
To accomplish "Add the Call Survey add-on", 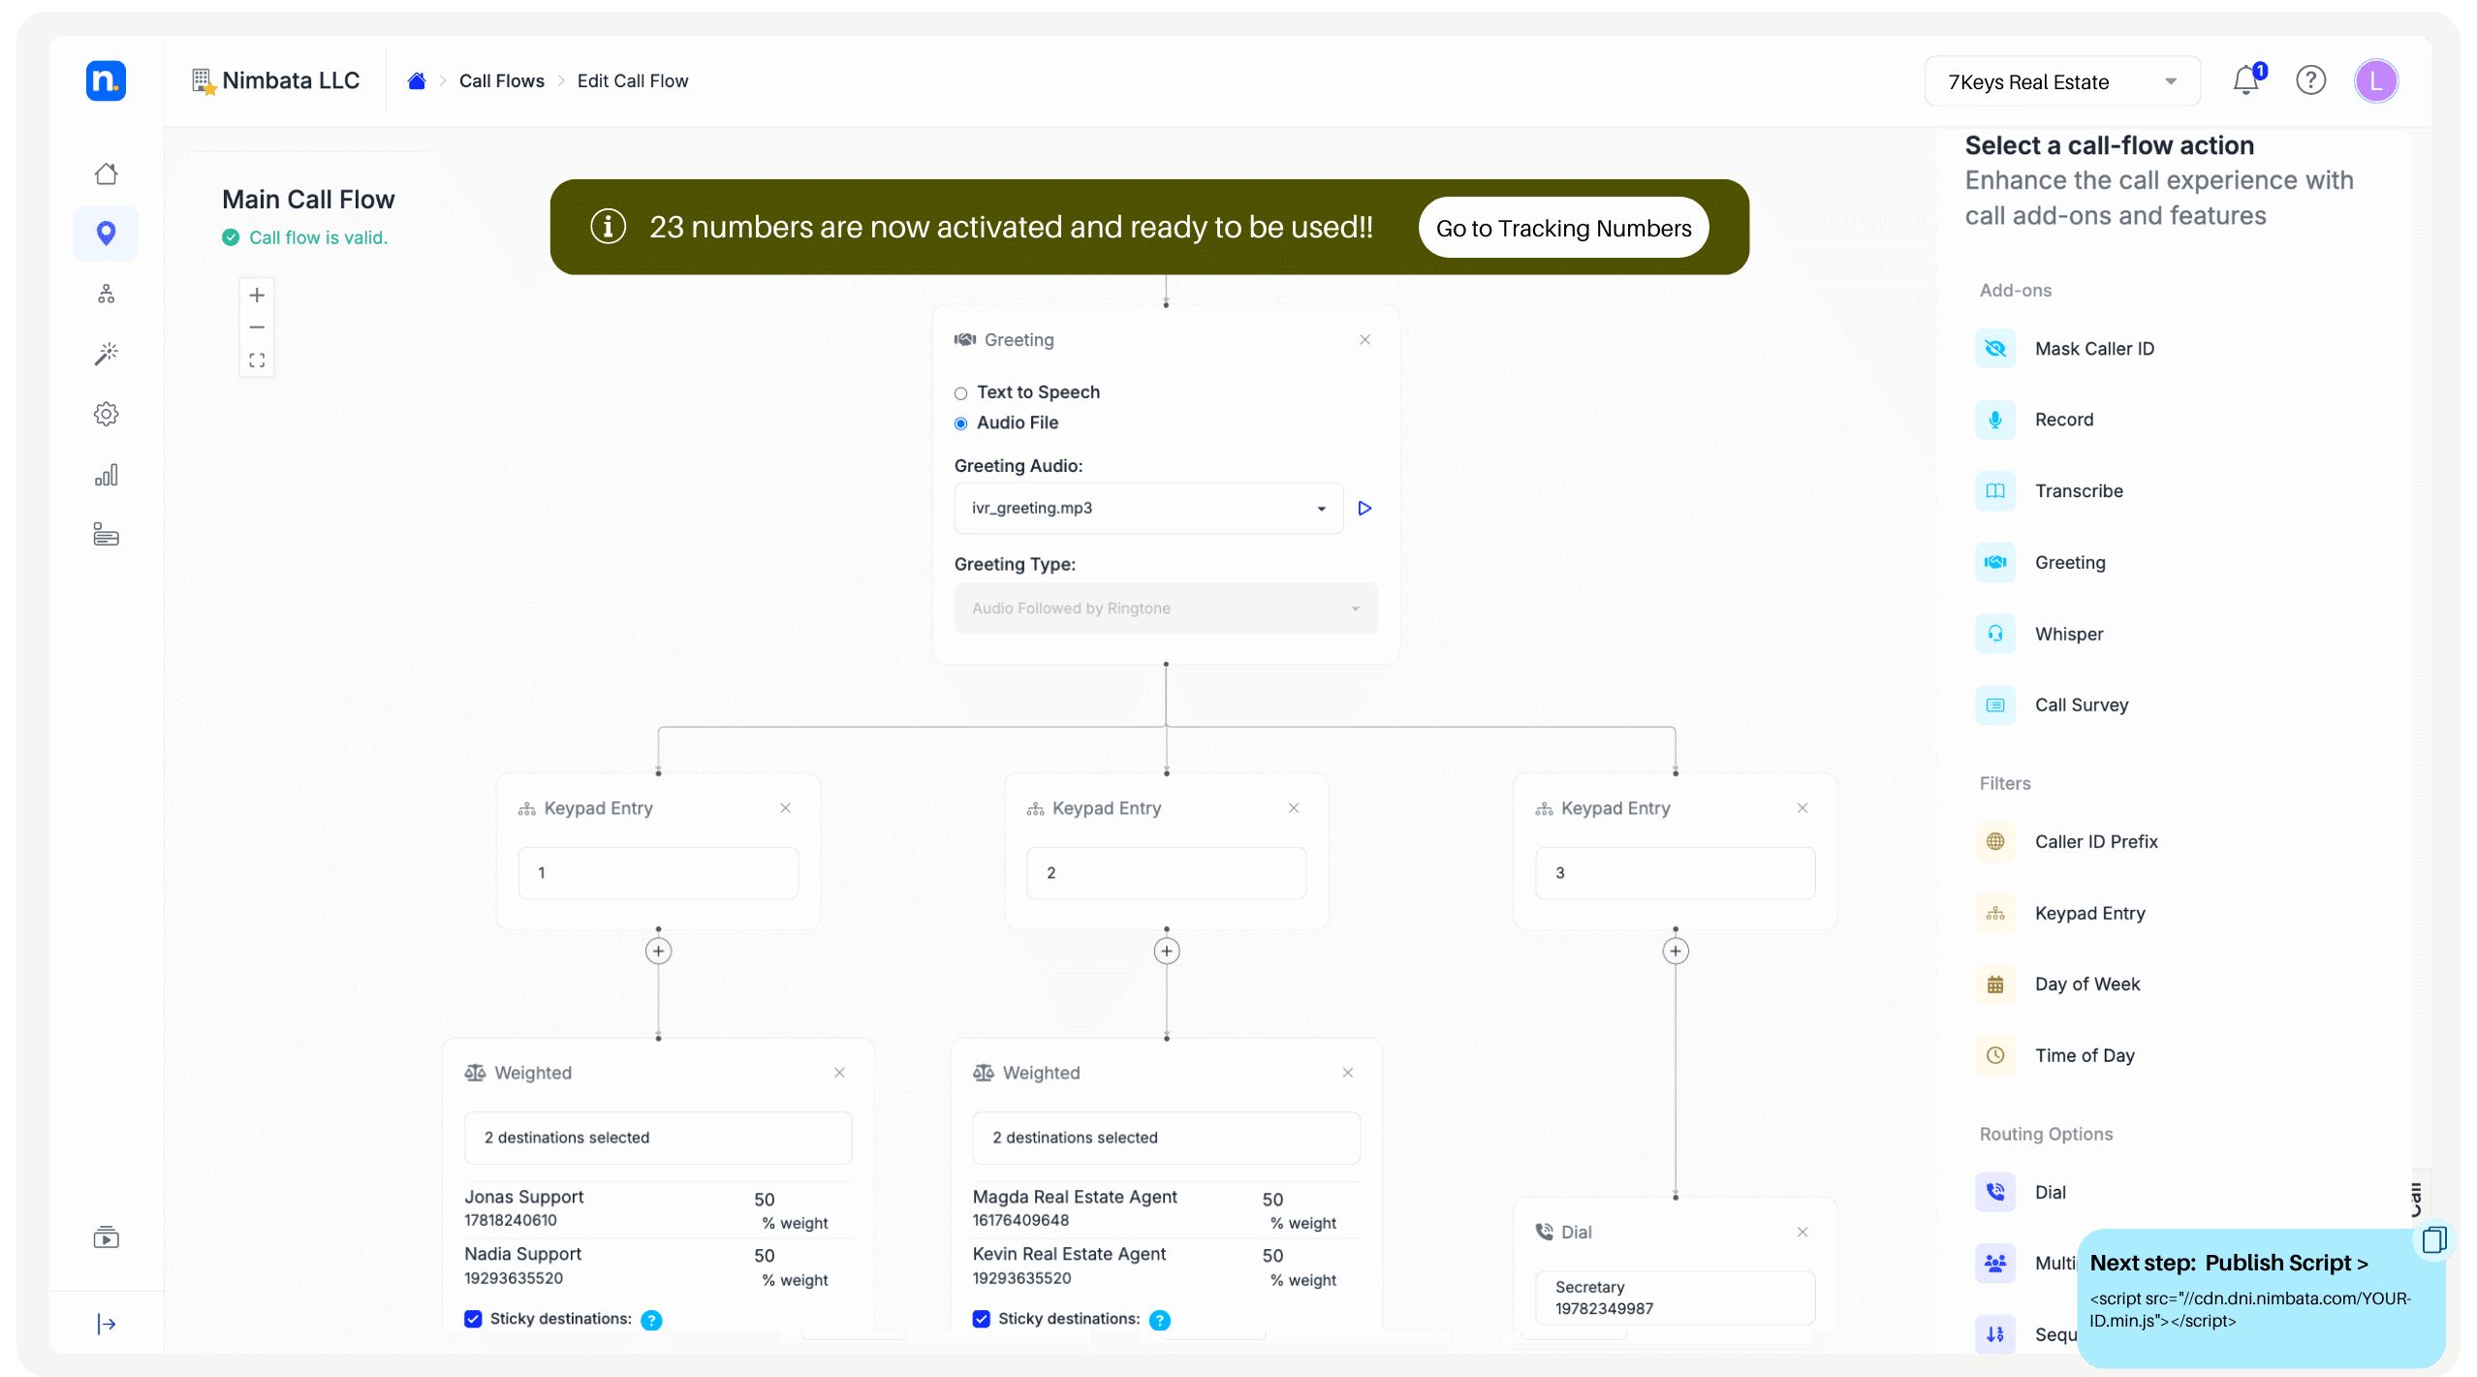I will click(2053, 705).
